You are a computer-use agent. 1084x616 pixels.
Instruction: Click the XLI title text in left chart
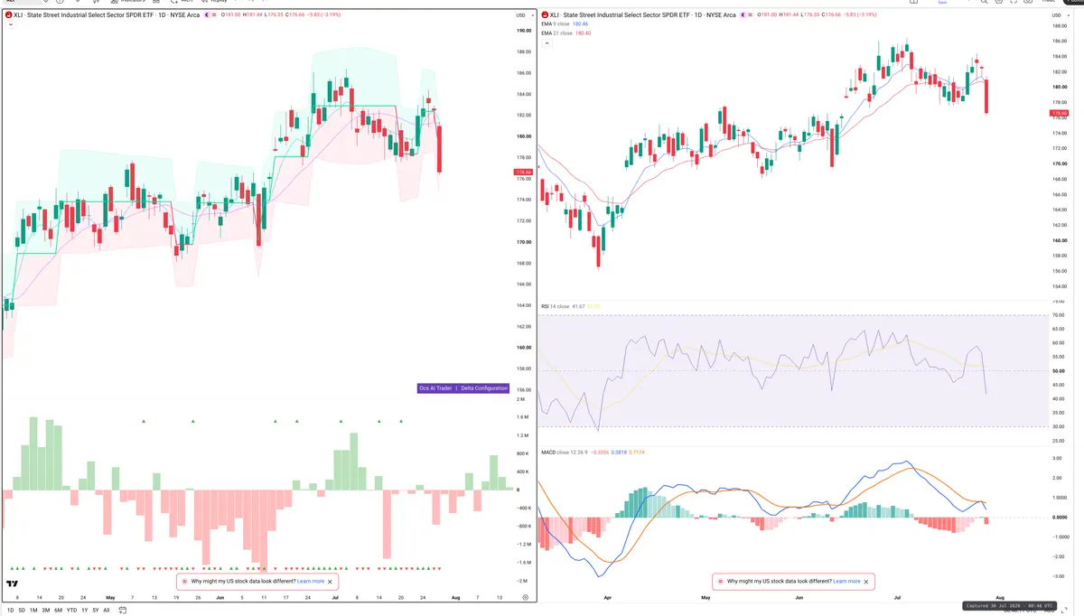pos(107,15)
